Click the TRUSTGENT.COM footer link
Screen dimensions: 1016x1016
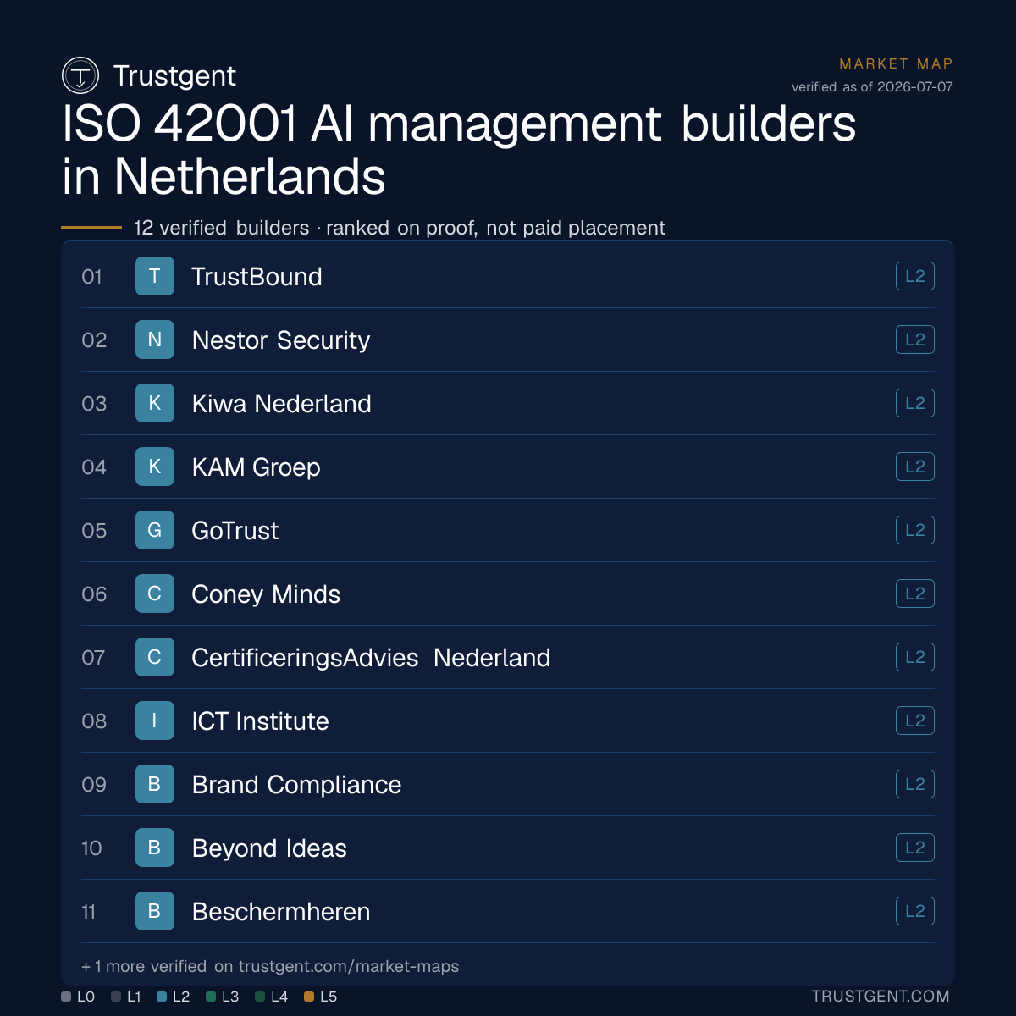tap(881, 997)
